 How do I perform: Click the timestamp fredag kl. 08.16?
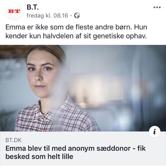click(x=47, y=16)
